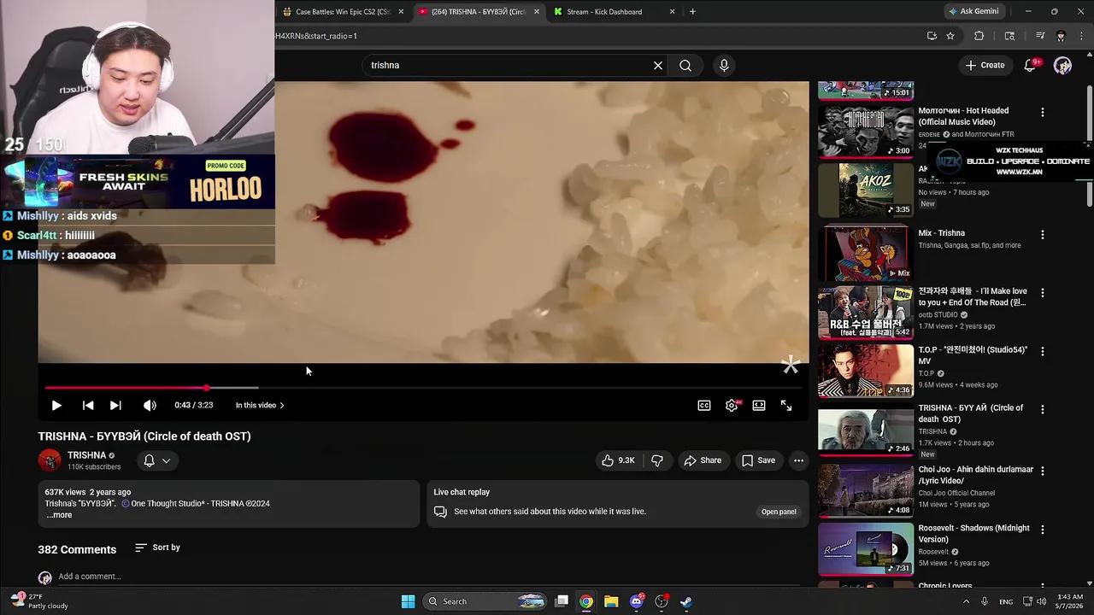The image size is (1094, 615).
Task: Click the Windows taskbar Search box
Action: [485, 601]
